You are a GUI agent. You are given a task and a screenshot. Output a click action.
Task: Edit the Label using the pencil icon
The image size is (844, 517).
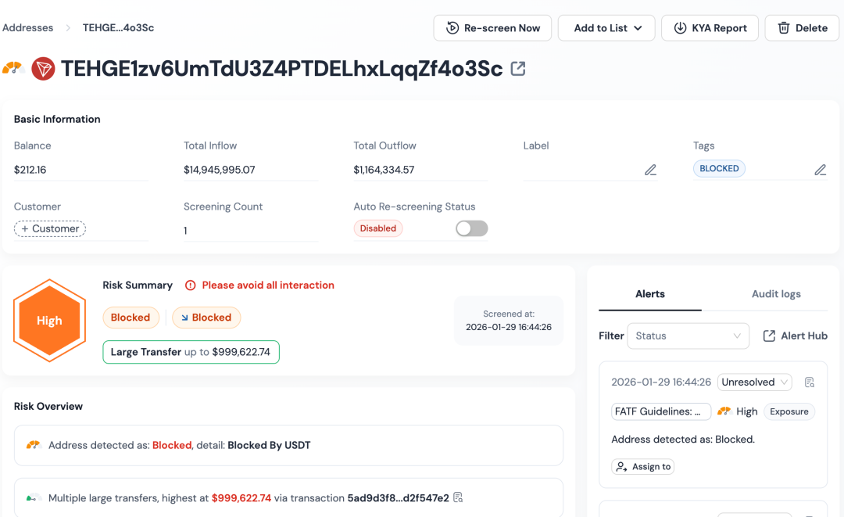tap(650, 170)
